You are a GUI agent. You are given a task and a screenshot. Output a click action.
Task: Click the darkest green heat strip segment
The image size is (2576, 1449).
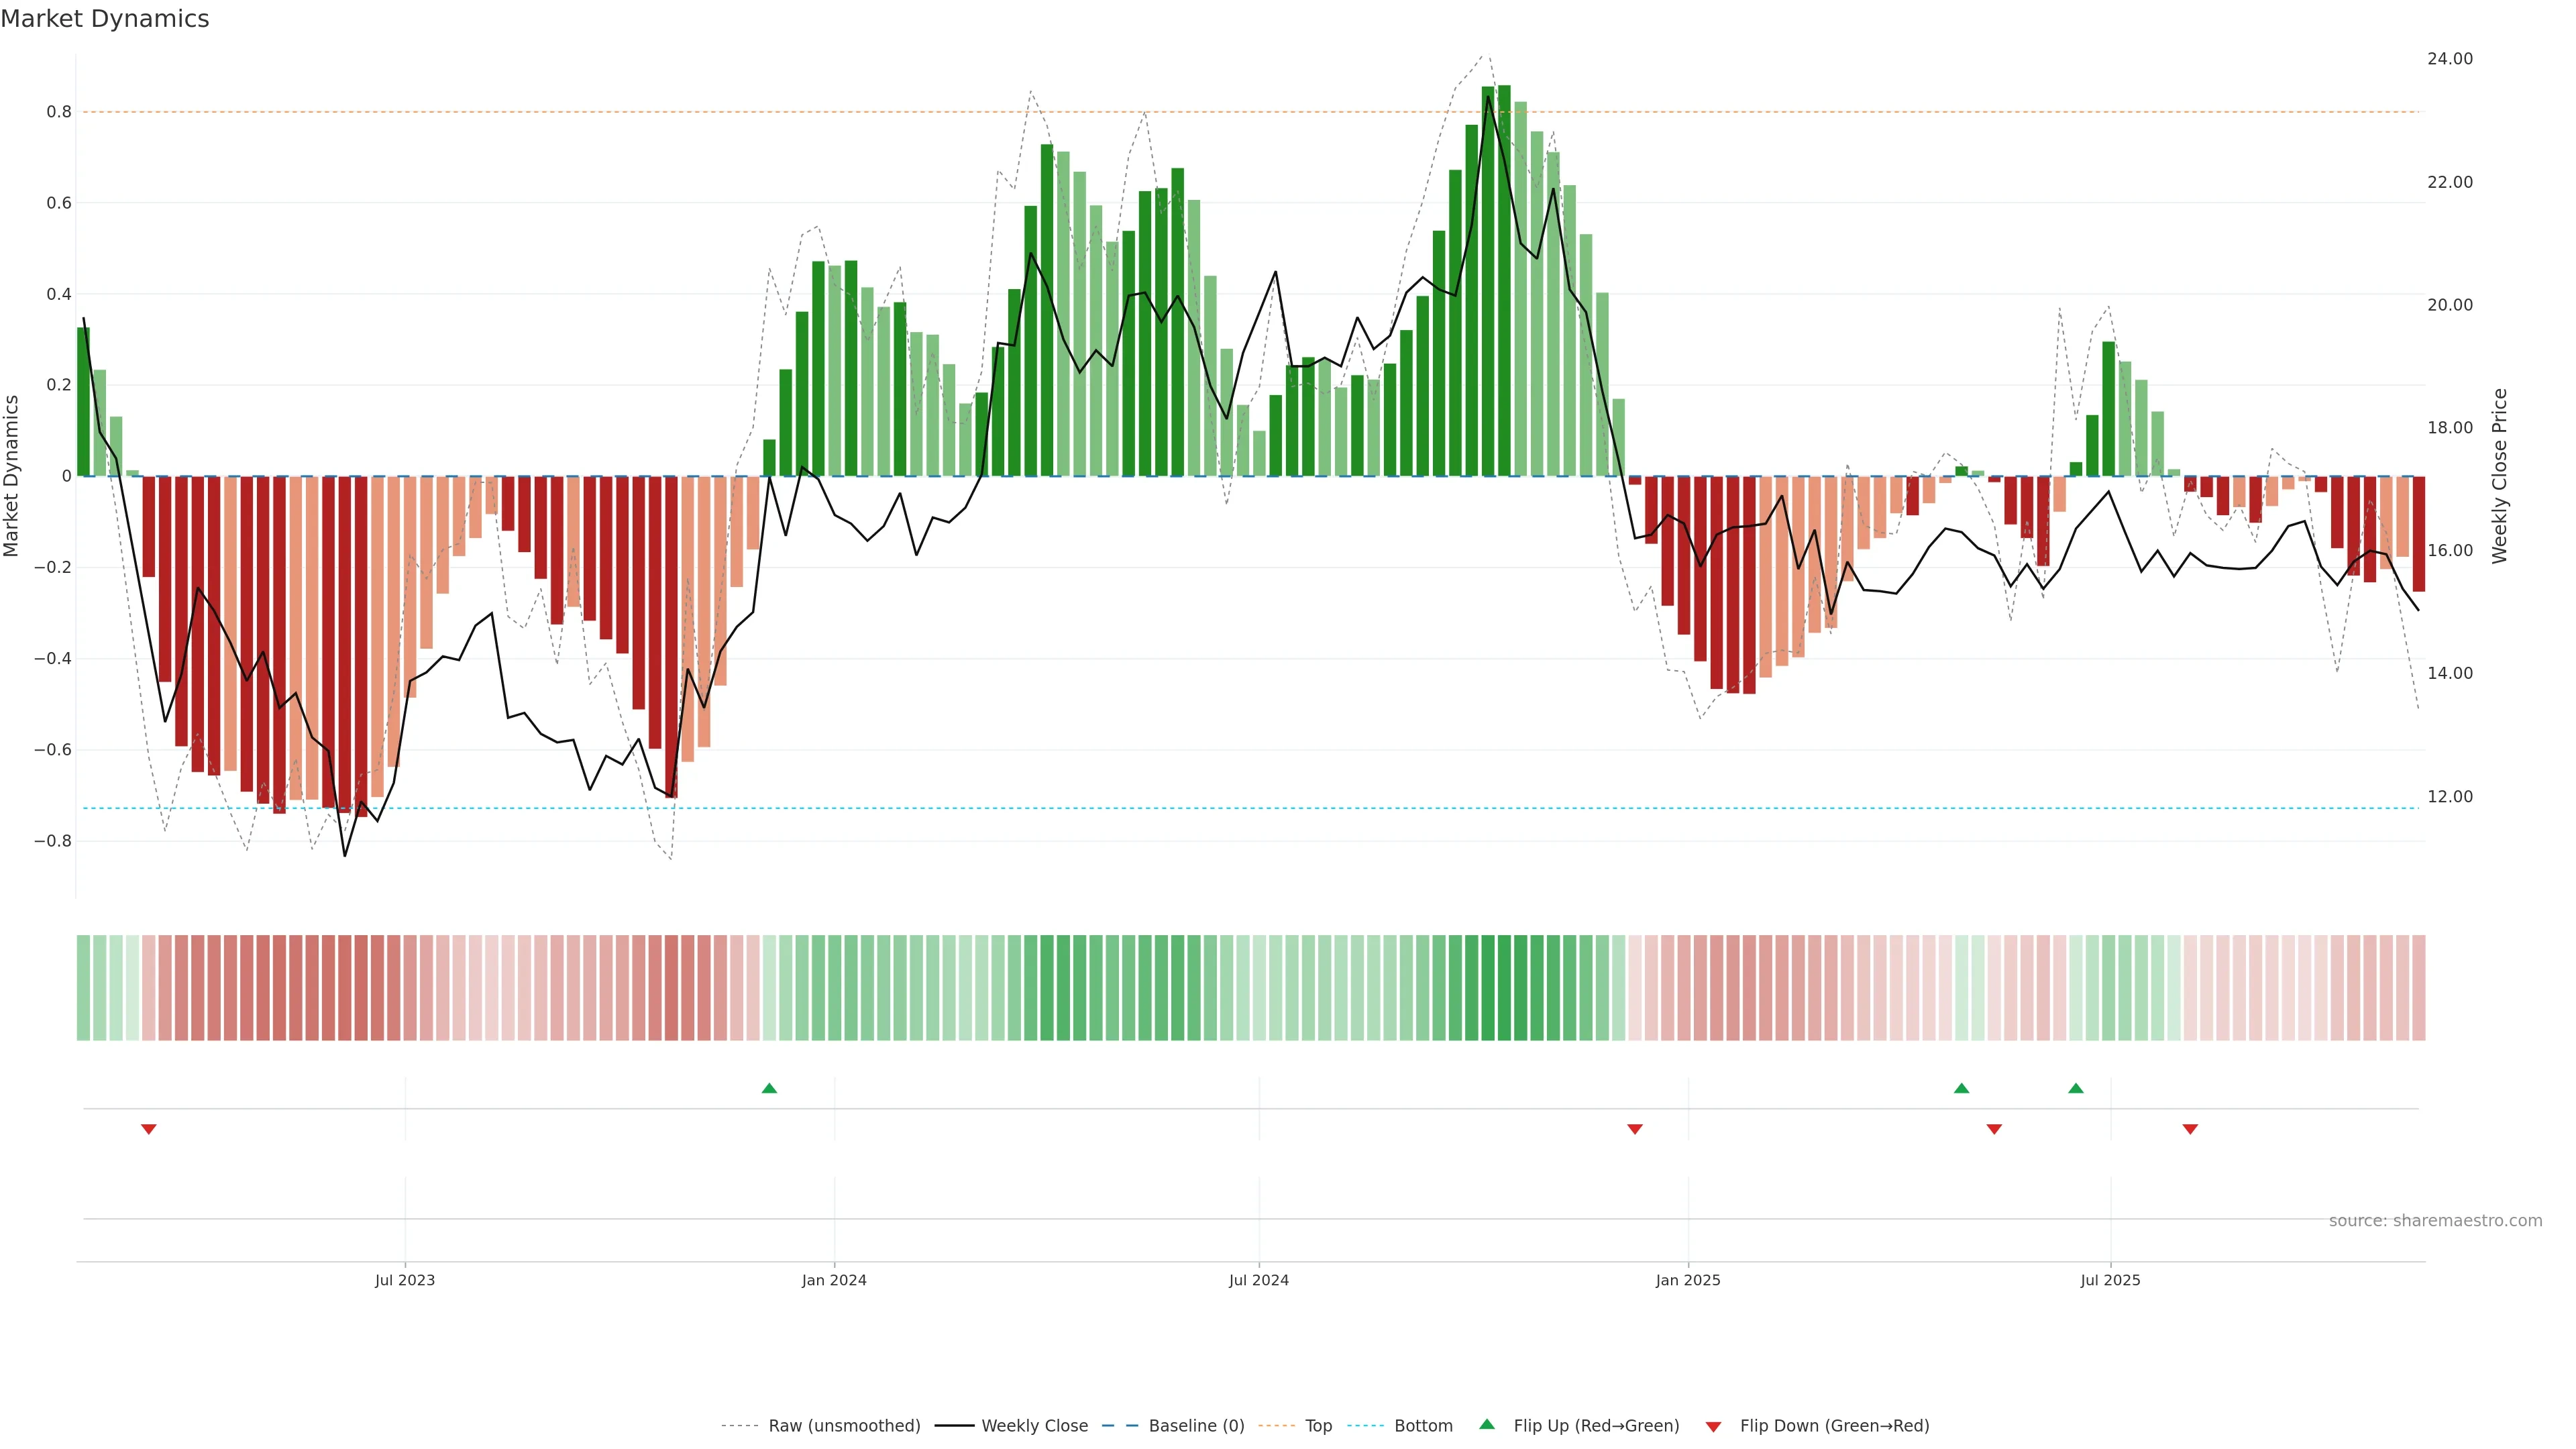coord(1504,988)
